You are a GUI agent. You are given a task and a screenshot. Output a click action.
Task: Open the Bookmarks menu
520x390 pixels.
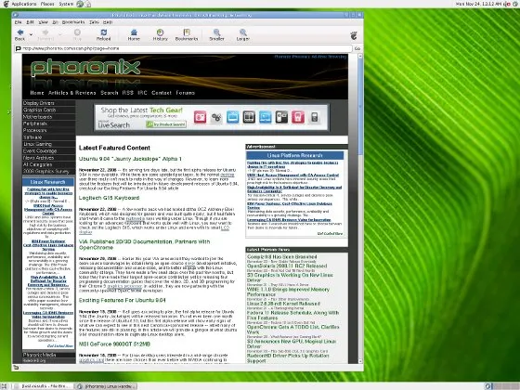pyautogui.click(x=73, y=22)
